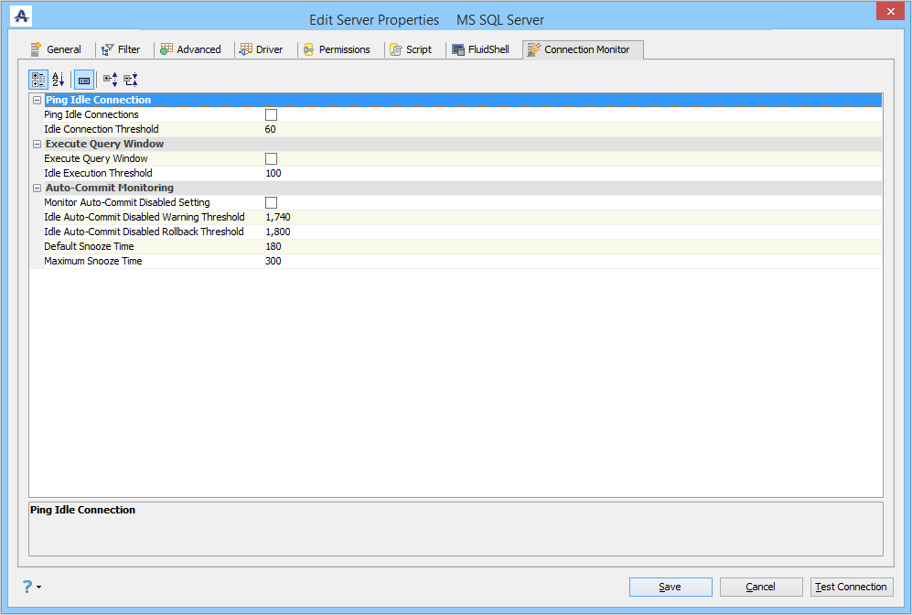Click the Categorized view toolbar icon
Viewport: 912px width, 615px height.
coord(38,80)
